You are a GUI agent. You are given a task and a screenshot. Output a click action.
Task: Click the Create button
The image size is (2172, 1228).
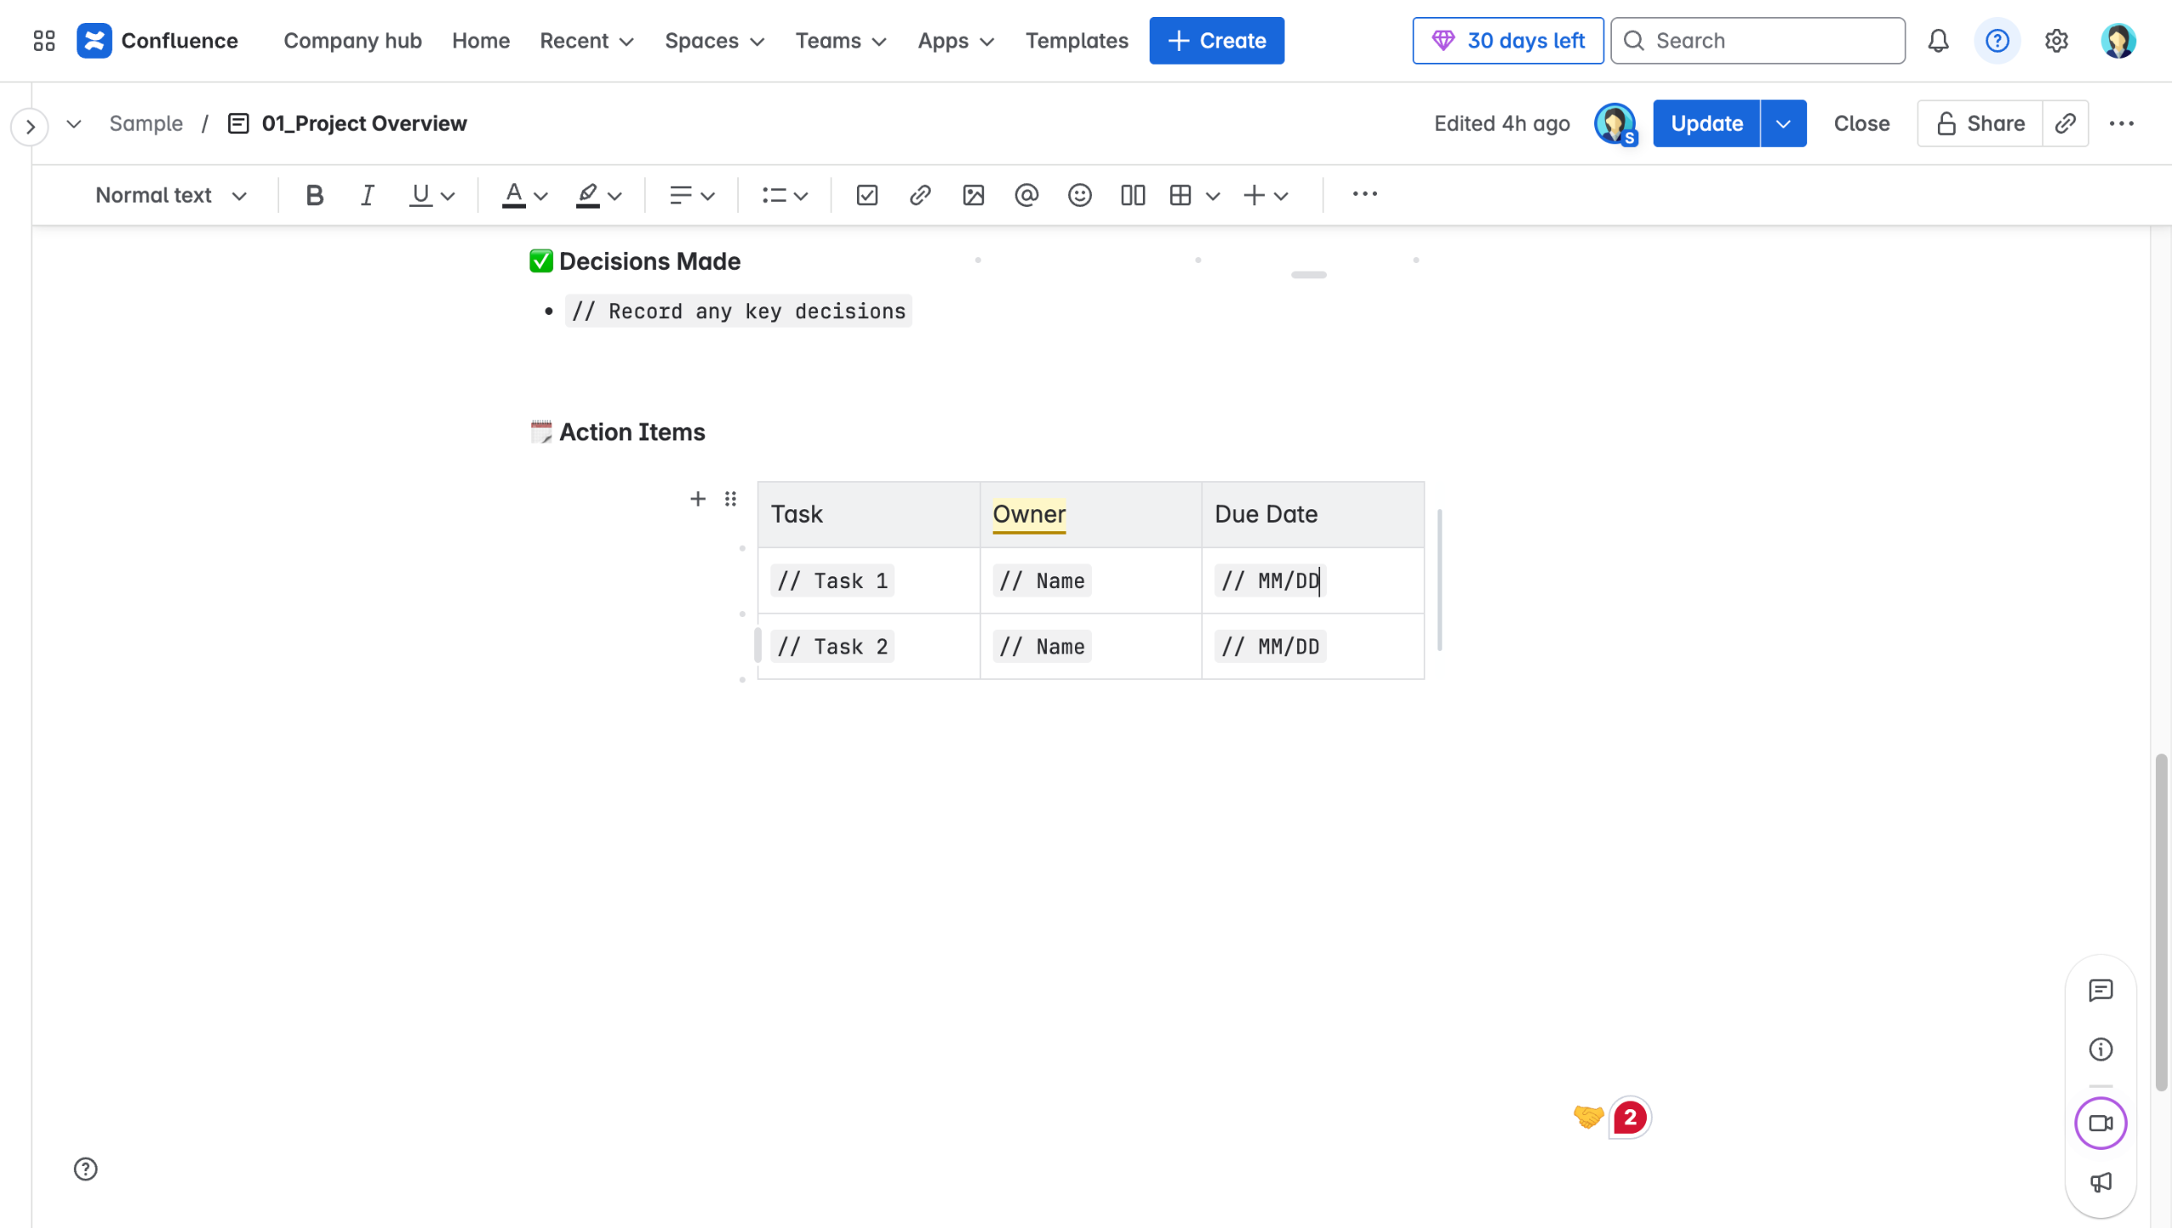pos(1217,41)
